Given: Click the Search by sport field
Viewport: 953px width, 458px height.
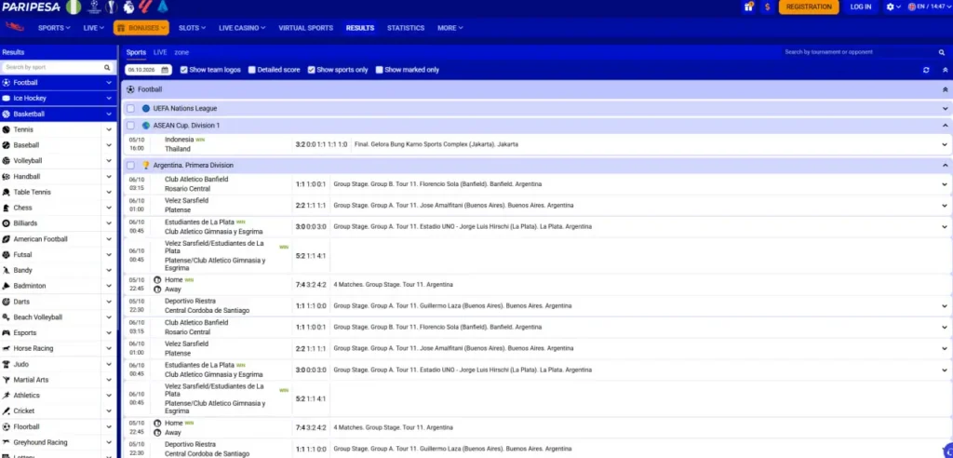Looking at the screenshot, I should click(x=58, y=68).
